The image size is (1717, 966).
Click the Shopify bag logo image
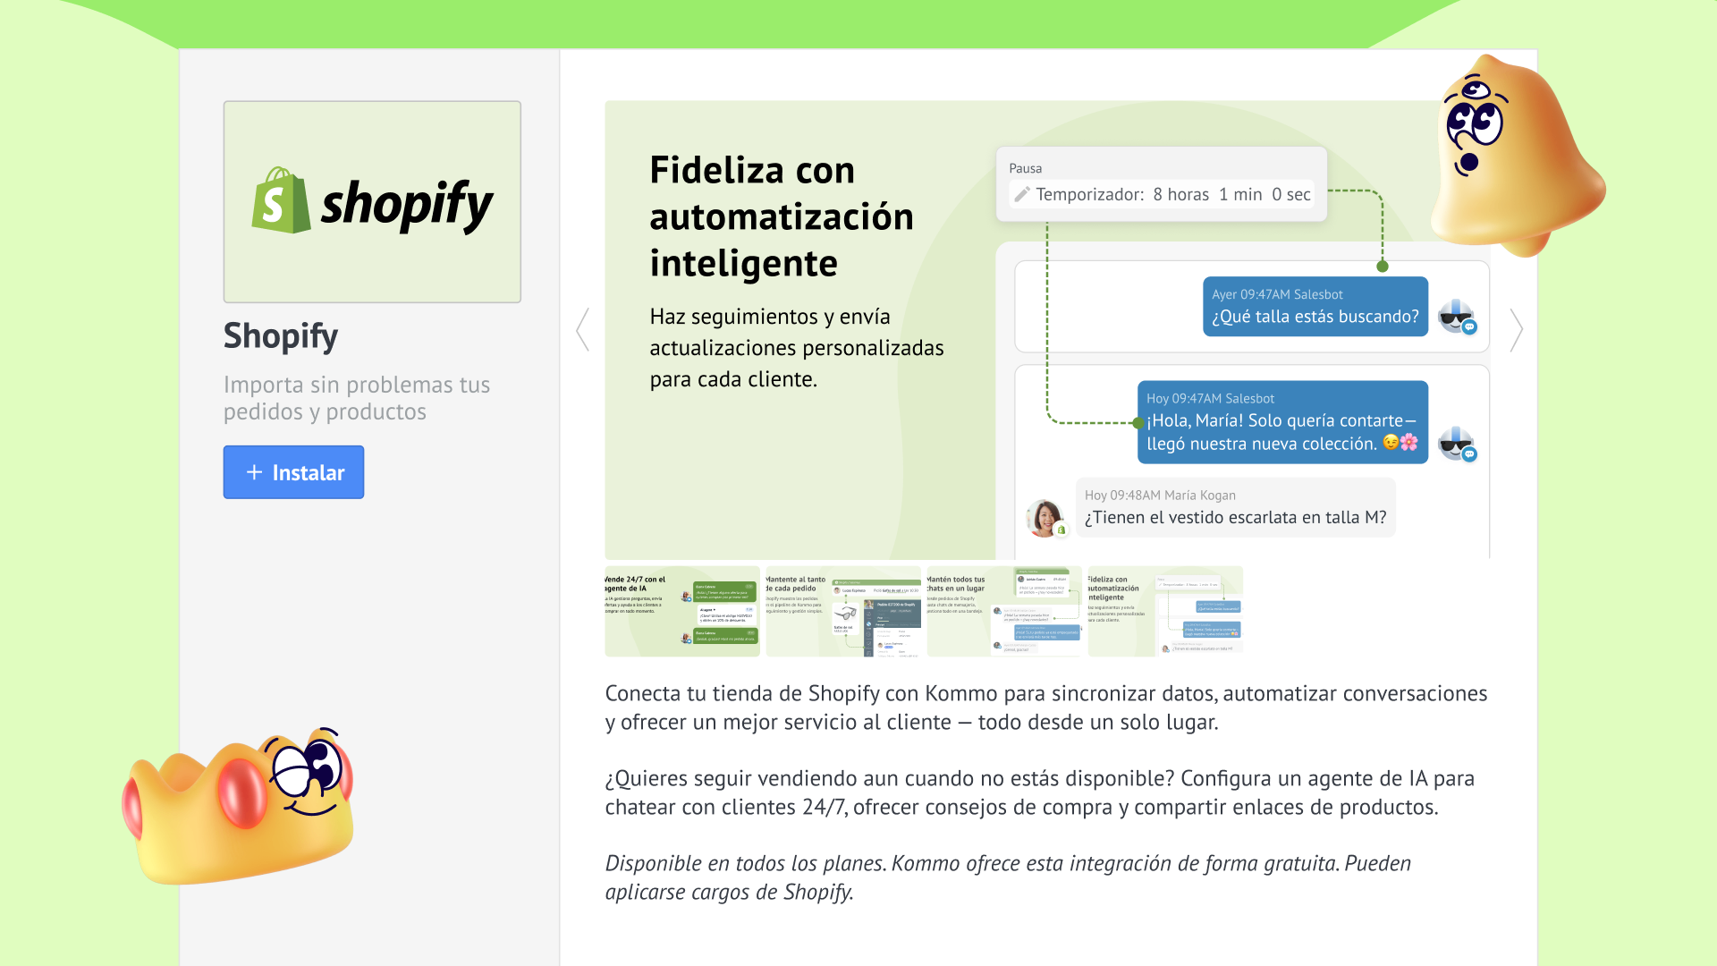pos(282,201)
